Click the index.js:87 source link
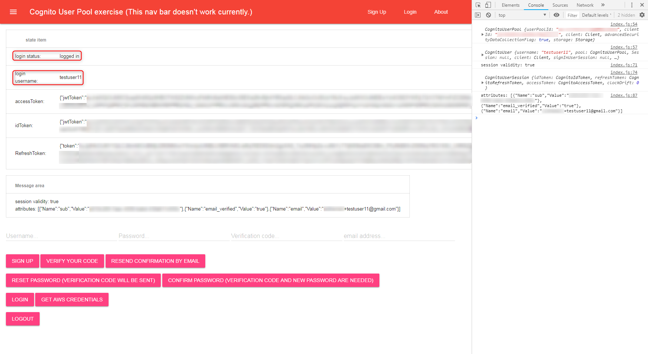The width and height of the screenshot is (648, 354). (x=624, y=95)
